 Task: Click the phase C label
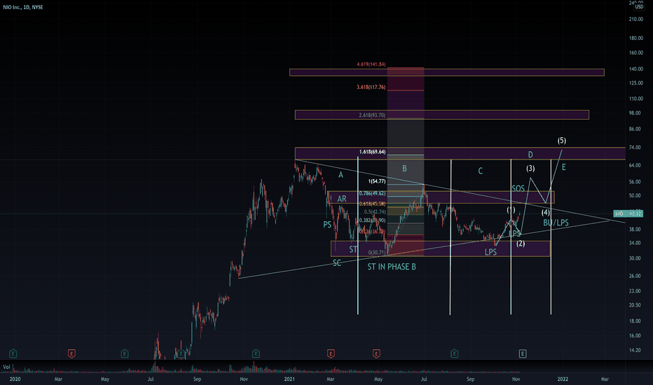coord(480,171)
